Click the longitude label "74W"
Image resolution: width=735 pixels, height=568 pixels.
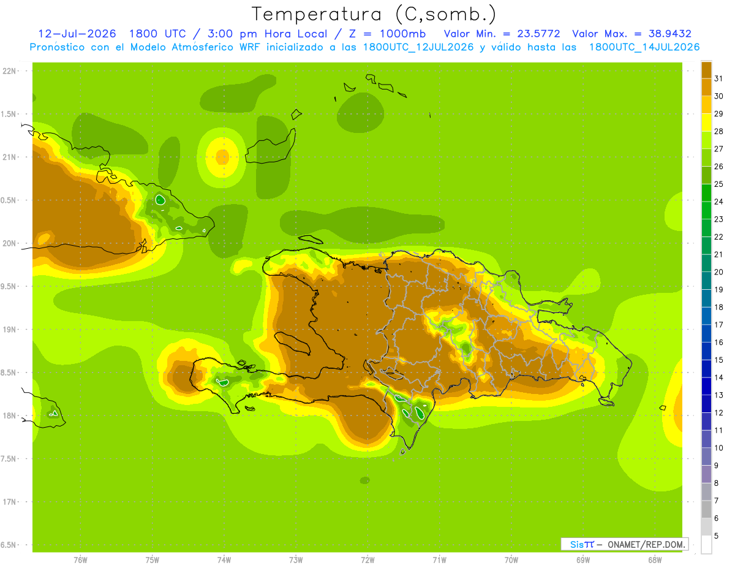(224, 560)
